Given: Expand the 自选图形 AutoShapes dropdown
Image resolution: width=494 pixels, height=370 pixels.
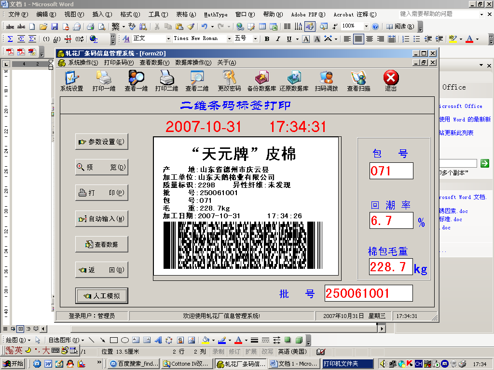Looking at the screenshot, I should tap(66, 340).
